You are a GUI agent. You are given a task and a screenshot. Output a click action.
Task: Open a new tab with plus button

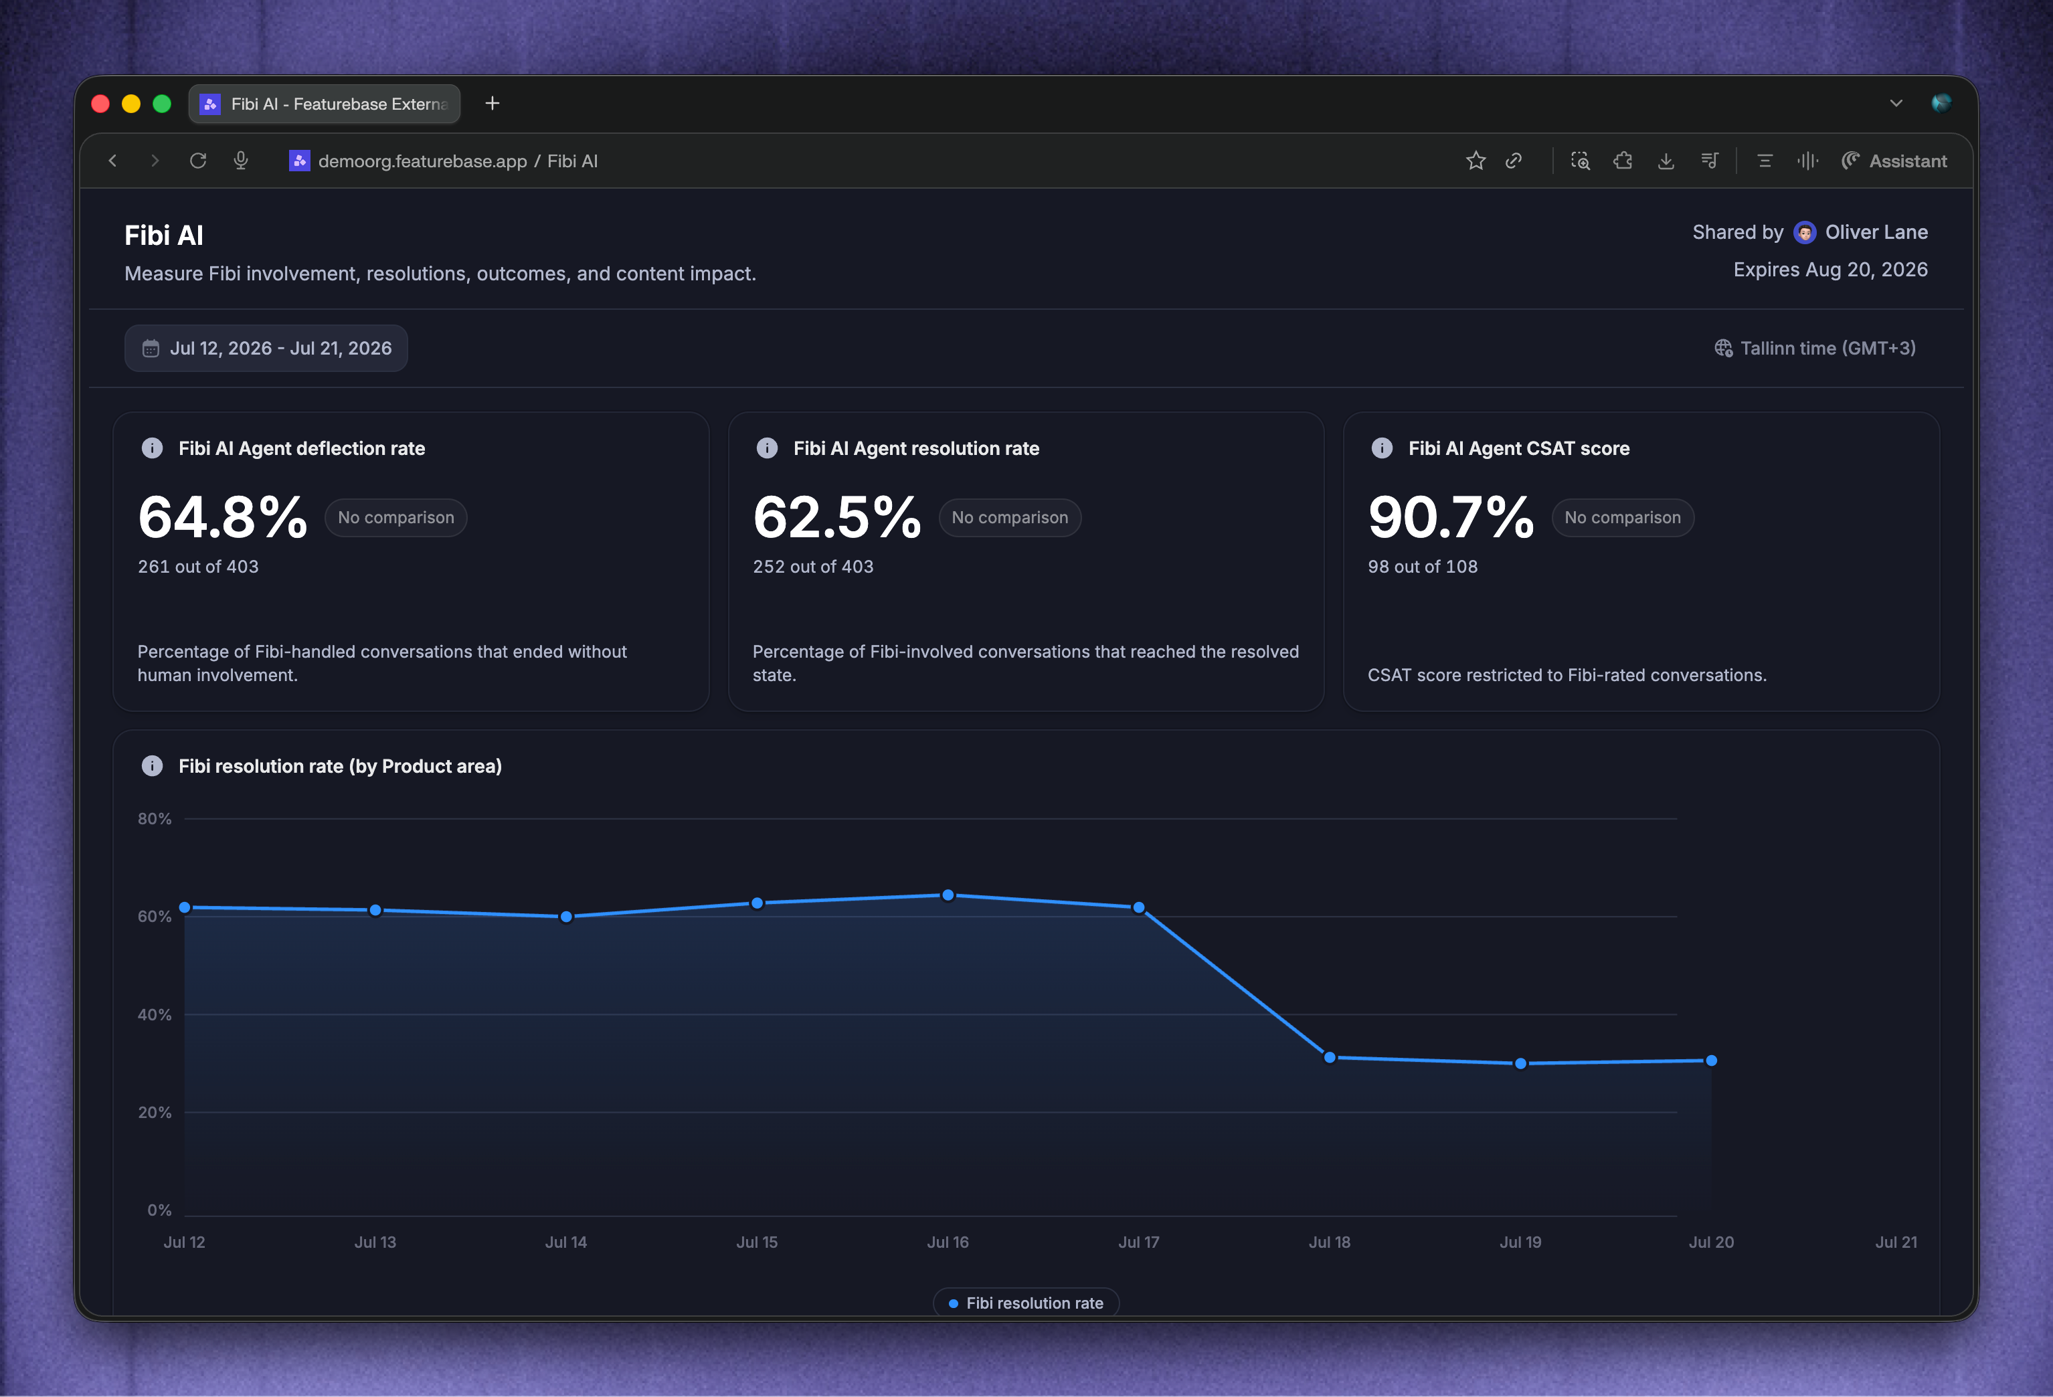tap(492, 103)
